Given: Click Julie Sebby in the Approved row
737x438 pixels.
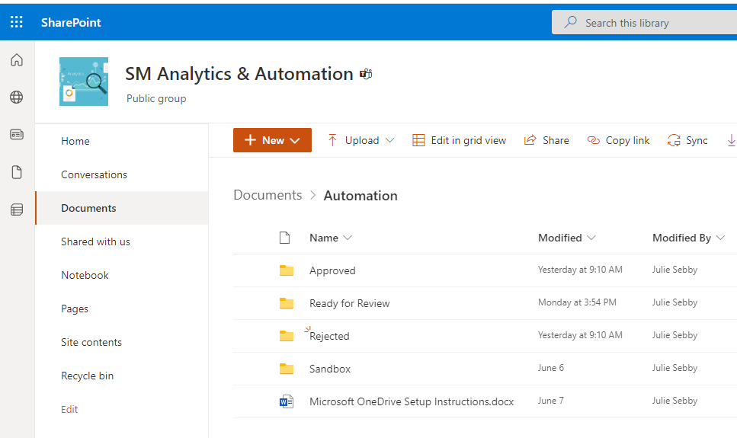Looking at the screenshot, I should pyautogui.click(x=675, y=270).
